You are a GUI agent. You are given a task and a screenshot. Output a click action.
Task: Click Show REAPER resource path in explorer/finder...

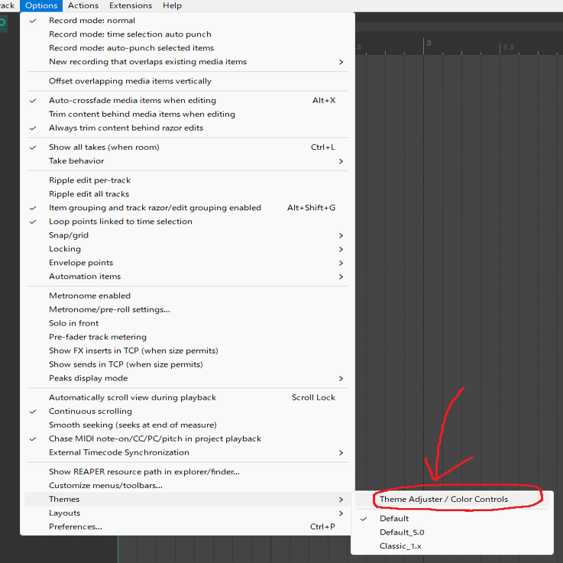[187, 472]
